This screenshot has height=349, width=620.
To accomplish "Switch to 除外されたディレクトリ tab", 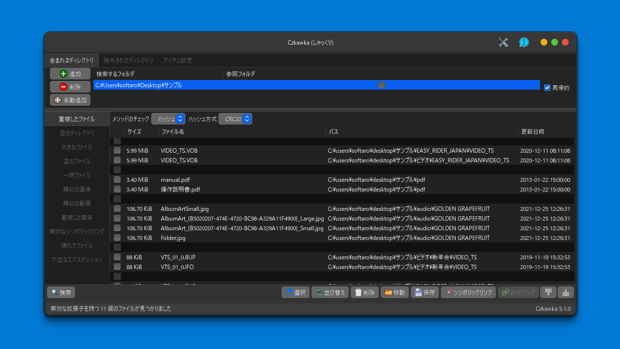I will pyautogui.click(x=128, y=60).
